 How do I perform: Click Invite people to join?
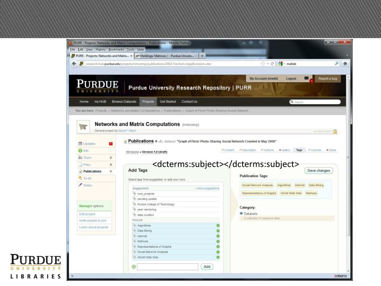93,220
